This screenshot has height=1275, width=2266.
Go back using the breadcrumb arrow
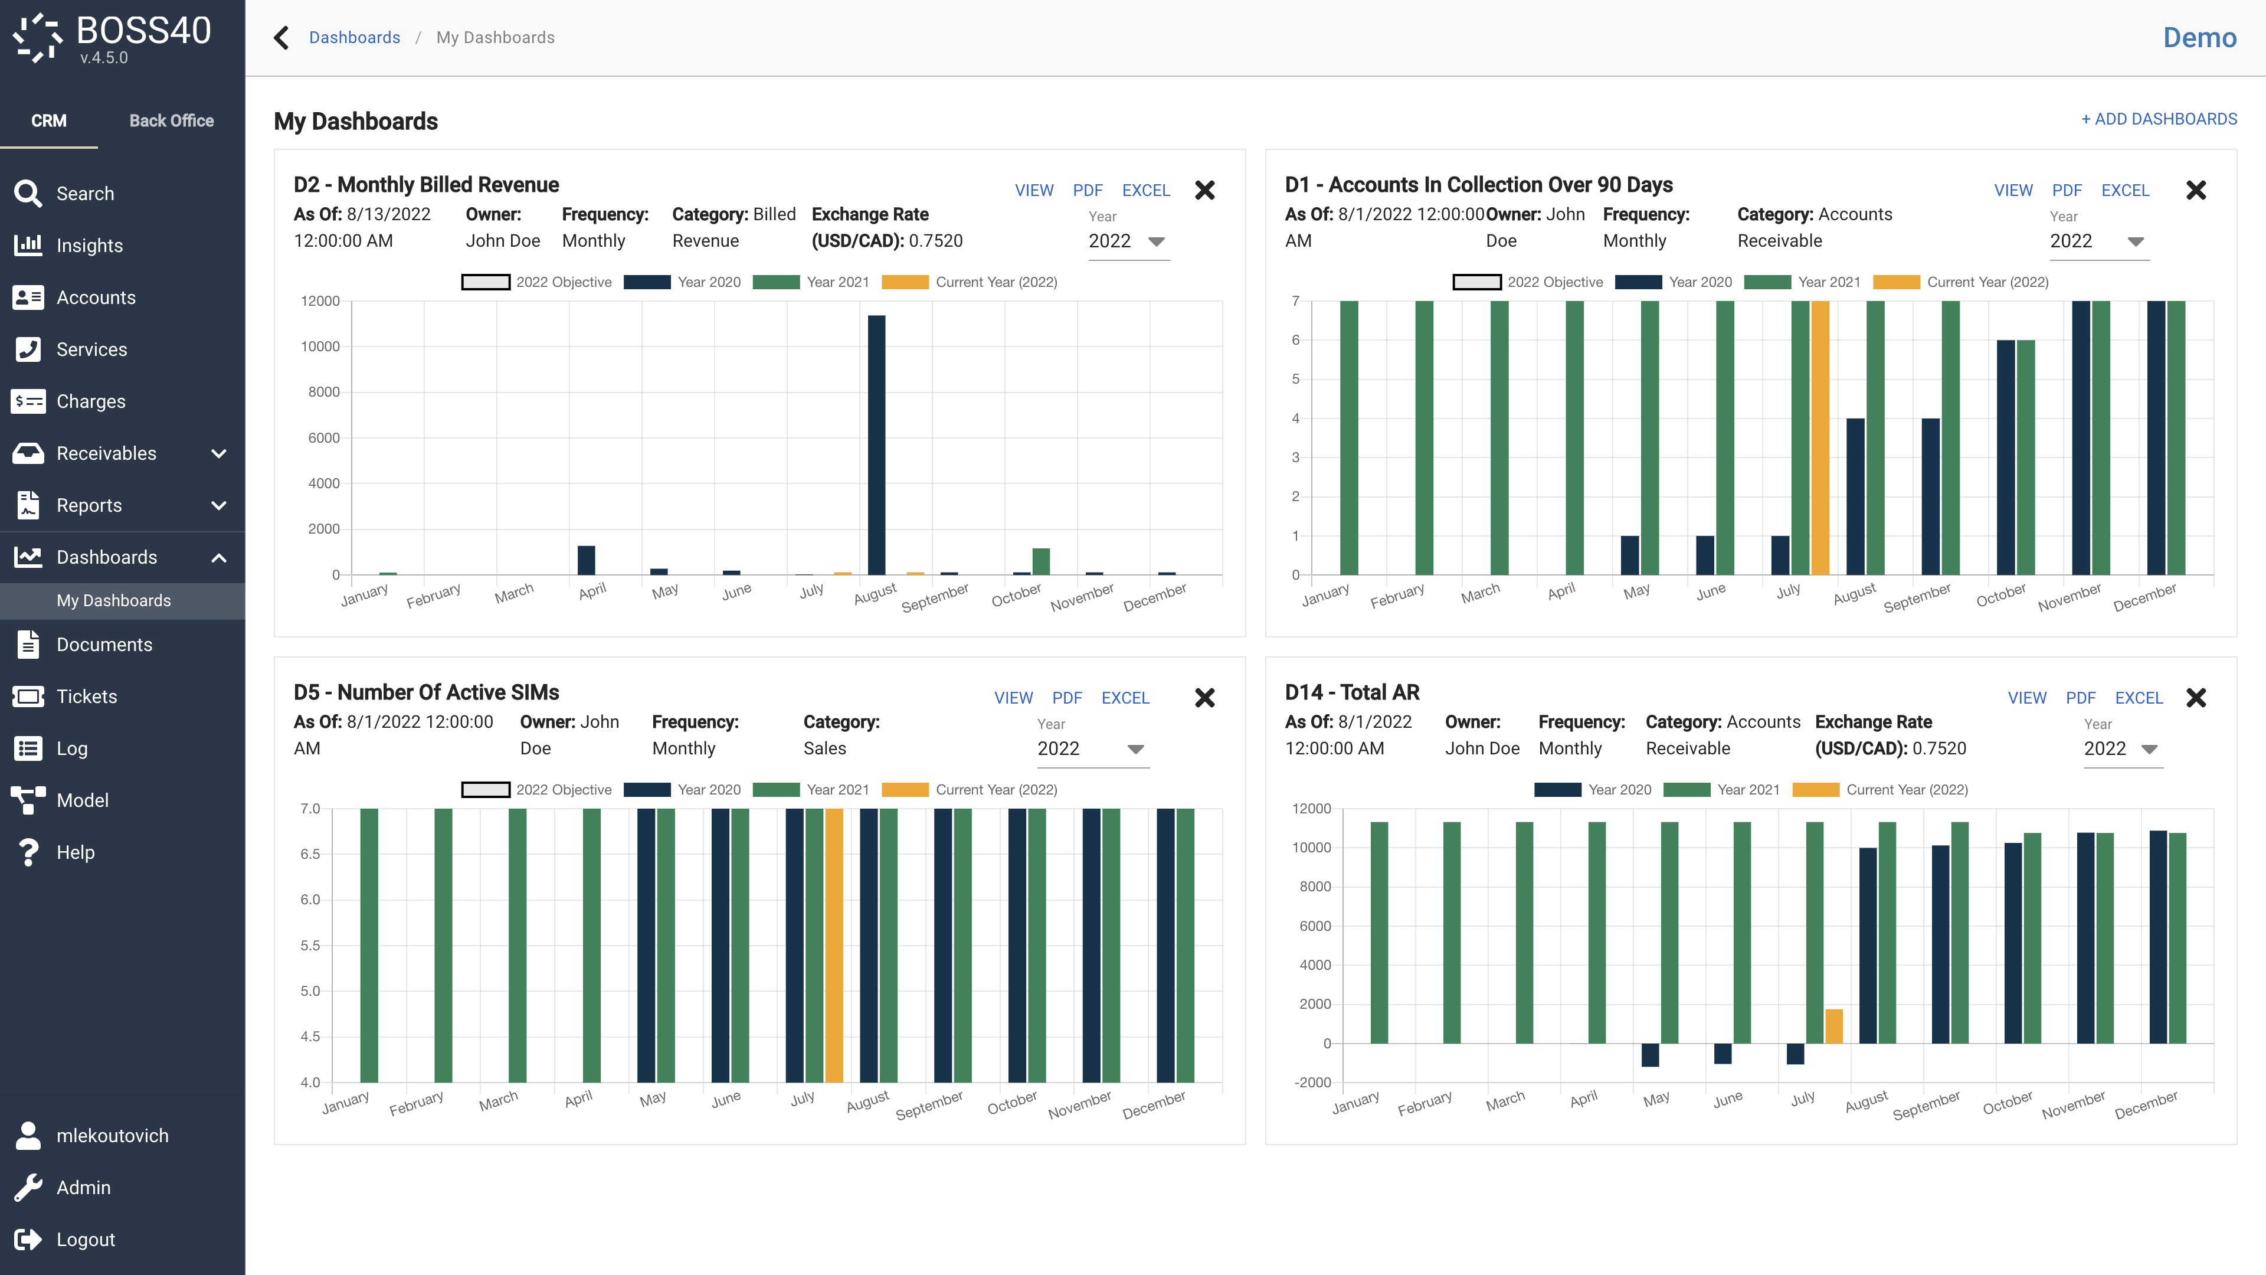coord(281,38)
